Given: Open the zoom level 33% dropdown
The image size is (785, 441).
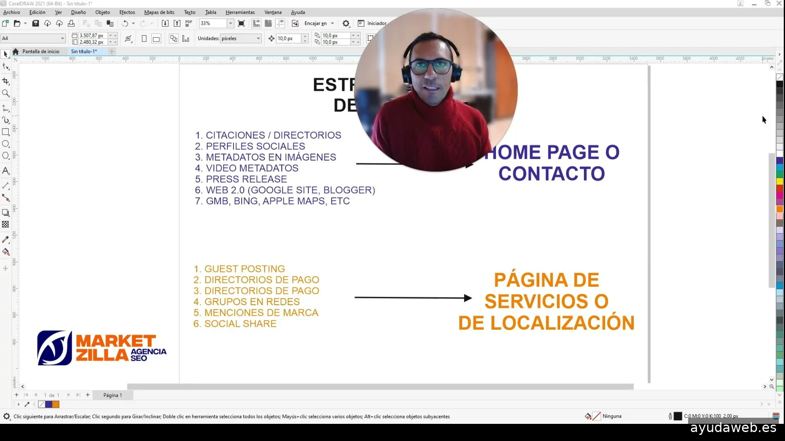Looking at the screenshot, I should [231, 23].
